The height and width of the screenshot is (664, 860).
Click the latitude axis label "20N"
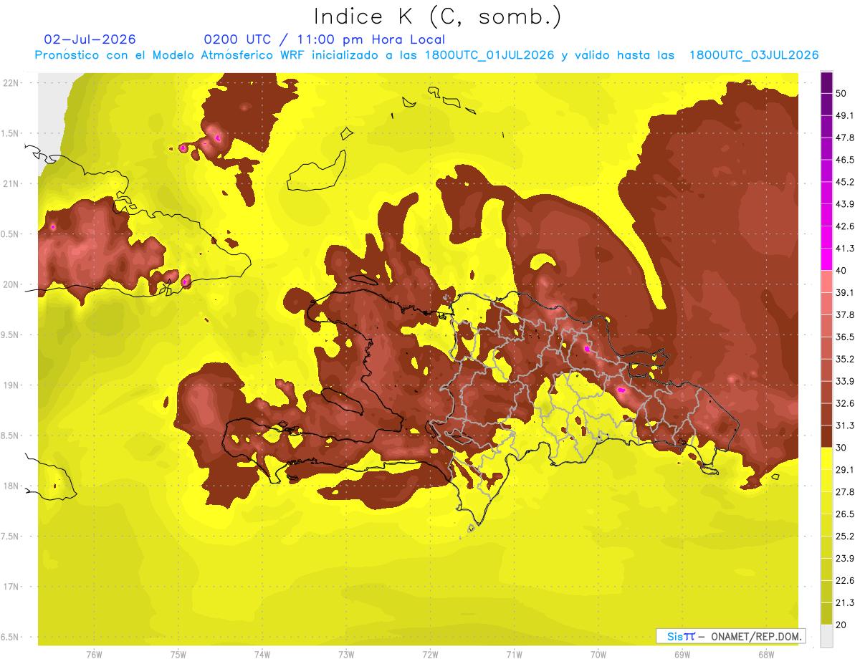(11, 284)
